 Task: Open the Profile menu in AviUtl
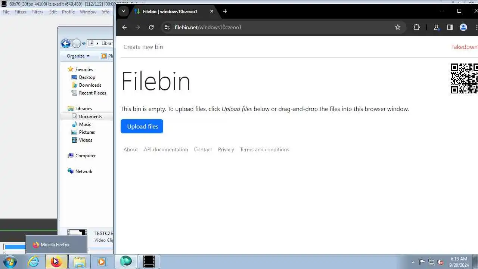[x=68, y=12]
